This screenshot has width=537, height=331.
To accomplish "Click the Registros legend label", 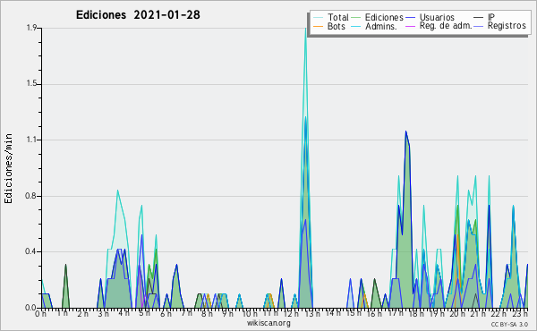I will tap(507, 26).
